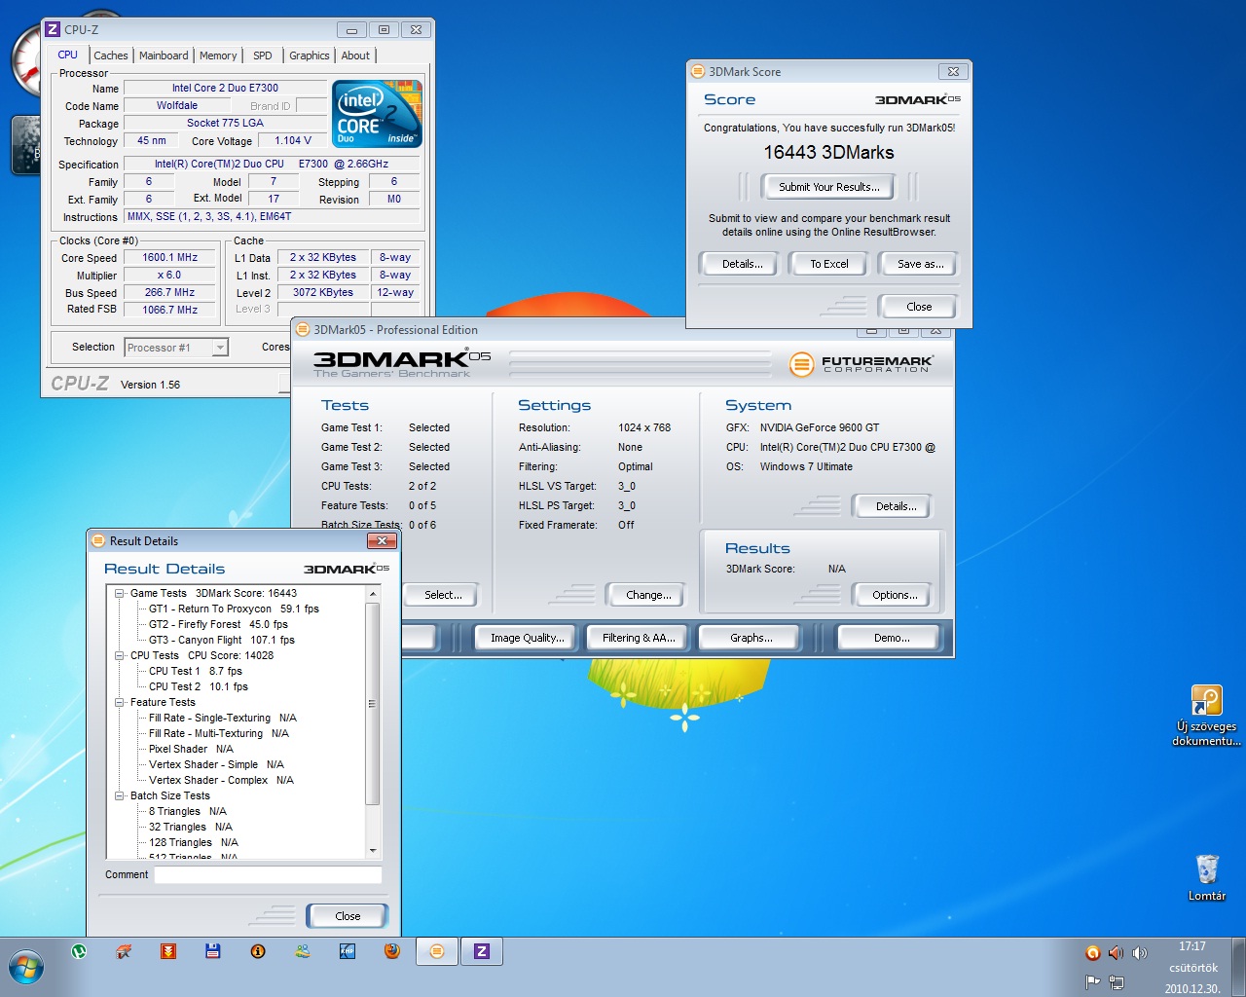Collapse the Game Tests tree node
Image resolution: width=1246 pixels, height=997 pixels.
coord(120,593)
